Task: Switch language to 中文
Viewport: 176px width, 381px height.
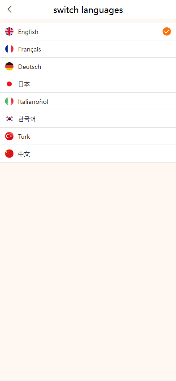Action: click(88, 154)
